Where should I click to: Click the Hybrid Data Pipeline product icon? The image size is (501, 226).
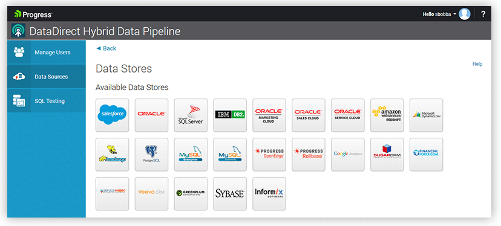(x=19, y=31)
